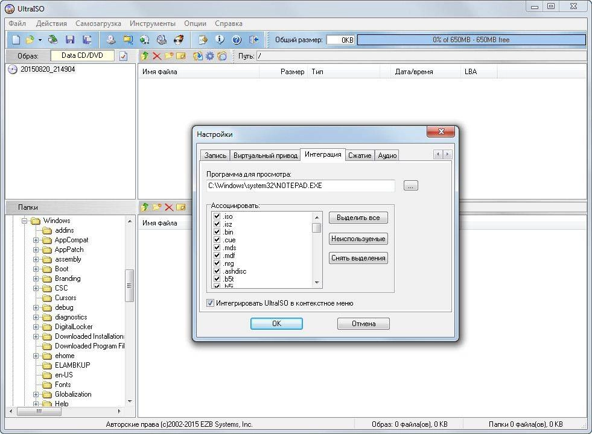Click the Save floppy disk icon

click(70, 40)
